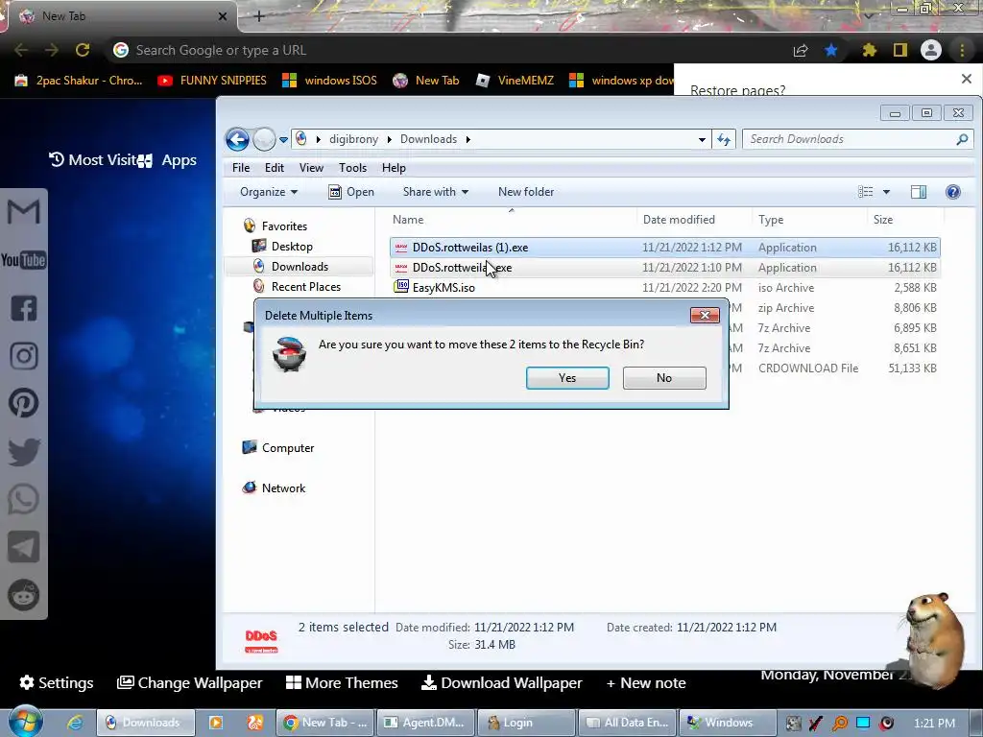
Task: Toggle the preview pane icon
Action: (919, 192)
